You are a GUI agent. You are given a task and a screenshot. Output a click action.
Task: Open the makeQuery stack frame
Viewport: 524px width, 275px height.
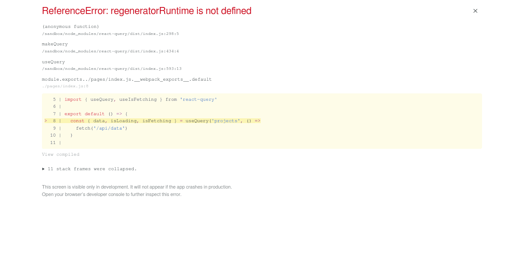[55, 44]
